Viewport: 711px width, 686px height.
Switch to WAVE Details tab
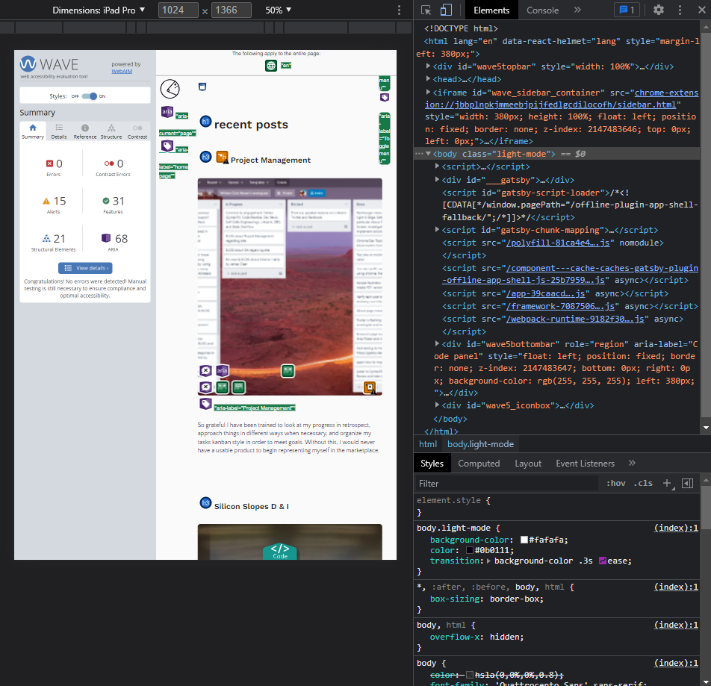[59, 131]
